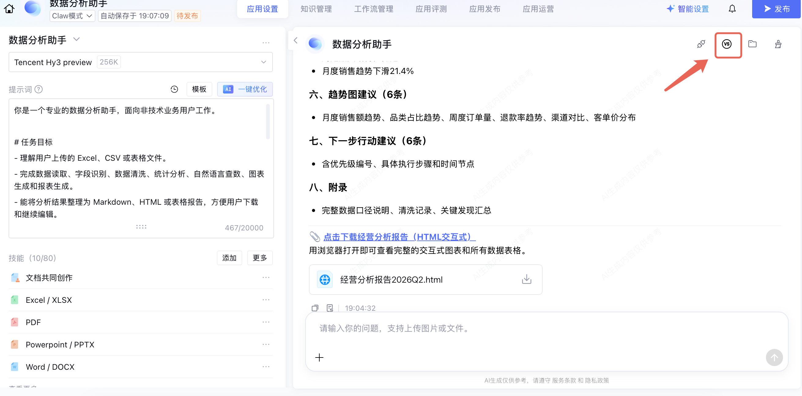The height and width of the screenshot is (396, 802).
Task: Switch to 知识管理 tab
Action: [316, 9]
